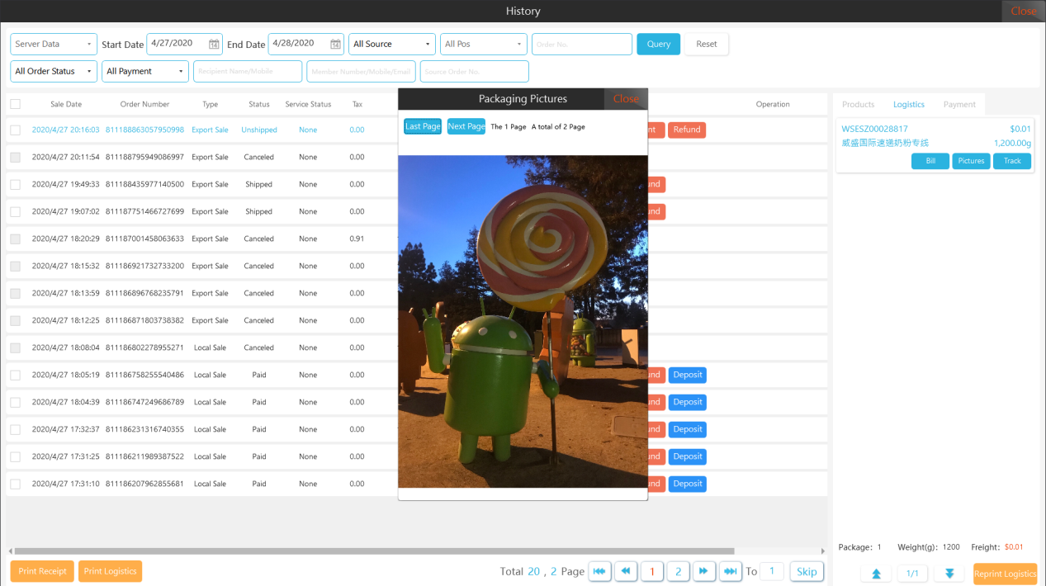This screenshot has height=586, width=1046.
Task: Click the up arrow for previous logistics package
Action: [876, 574]
